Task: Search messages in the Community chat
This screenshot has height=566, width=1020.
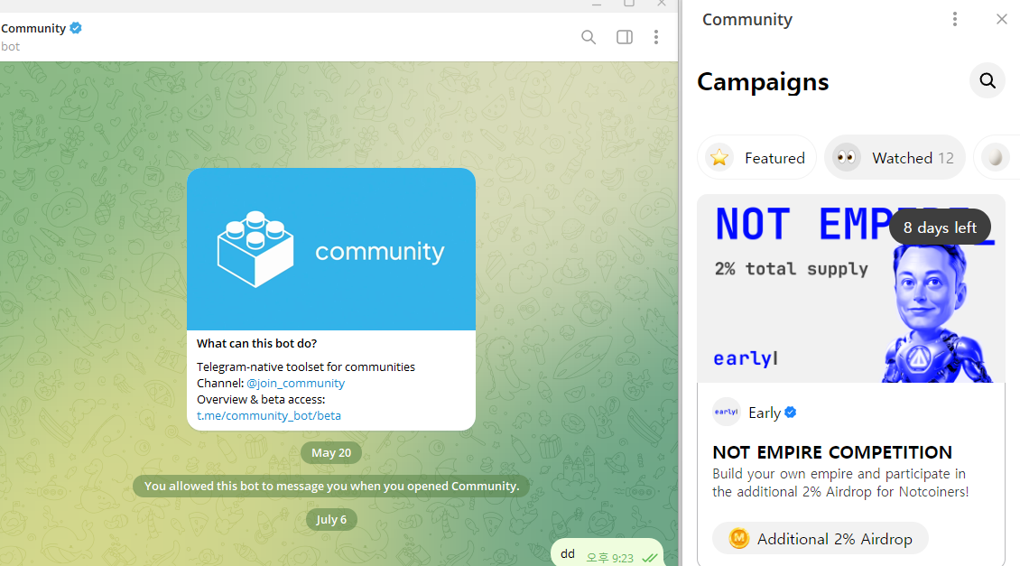Action: coord(588,37)
